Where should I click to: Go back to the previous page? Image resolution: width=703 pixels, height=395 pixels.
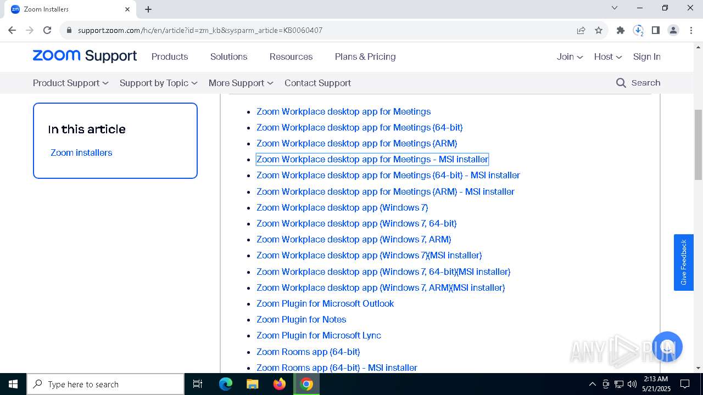coord(12,30)
